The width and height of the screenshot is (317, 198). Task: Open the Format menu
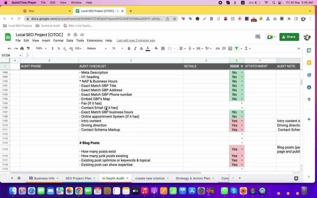tap(58, 41)
